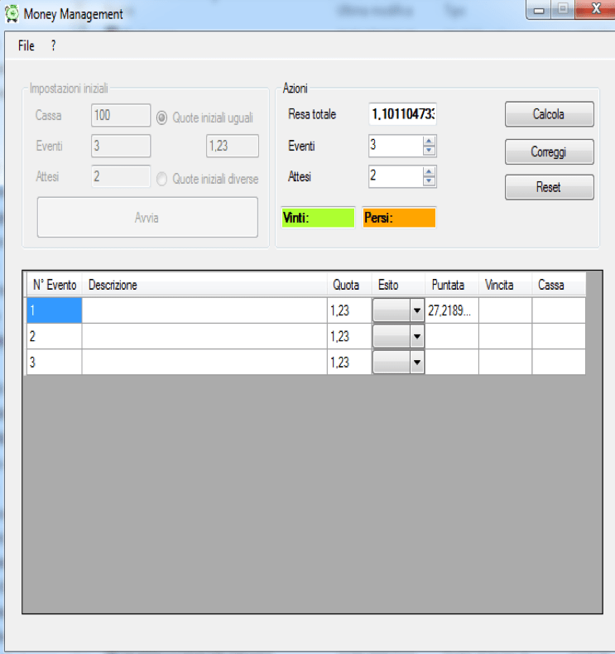Expand Esito dropdown for event 2

(x=416, y=337)
